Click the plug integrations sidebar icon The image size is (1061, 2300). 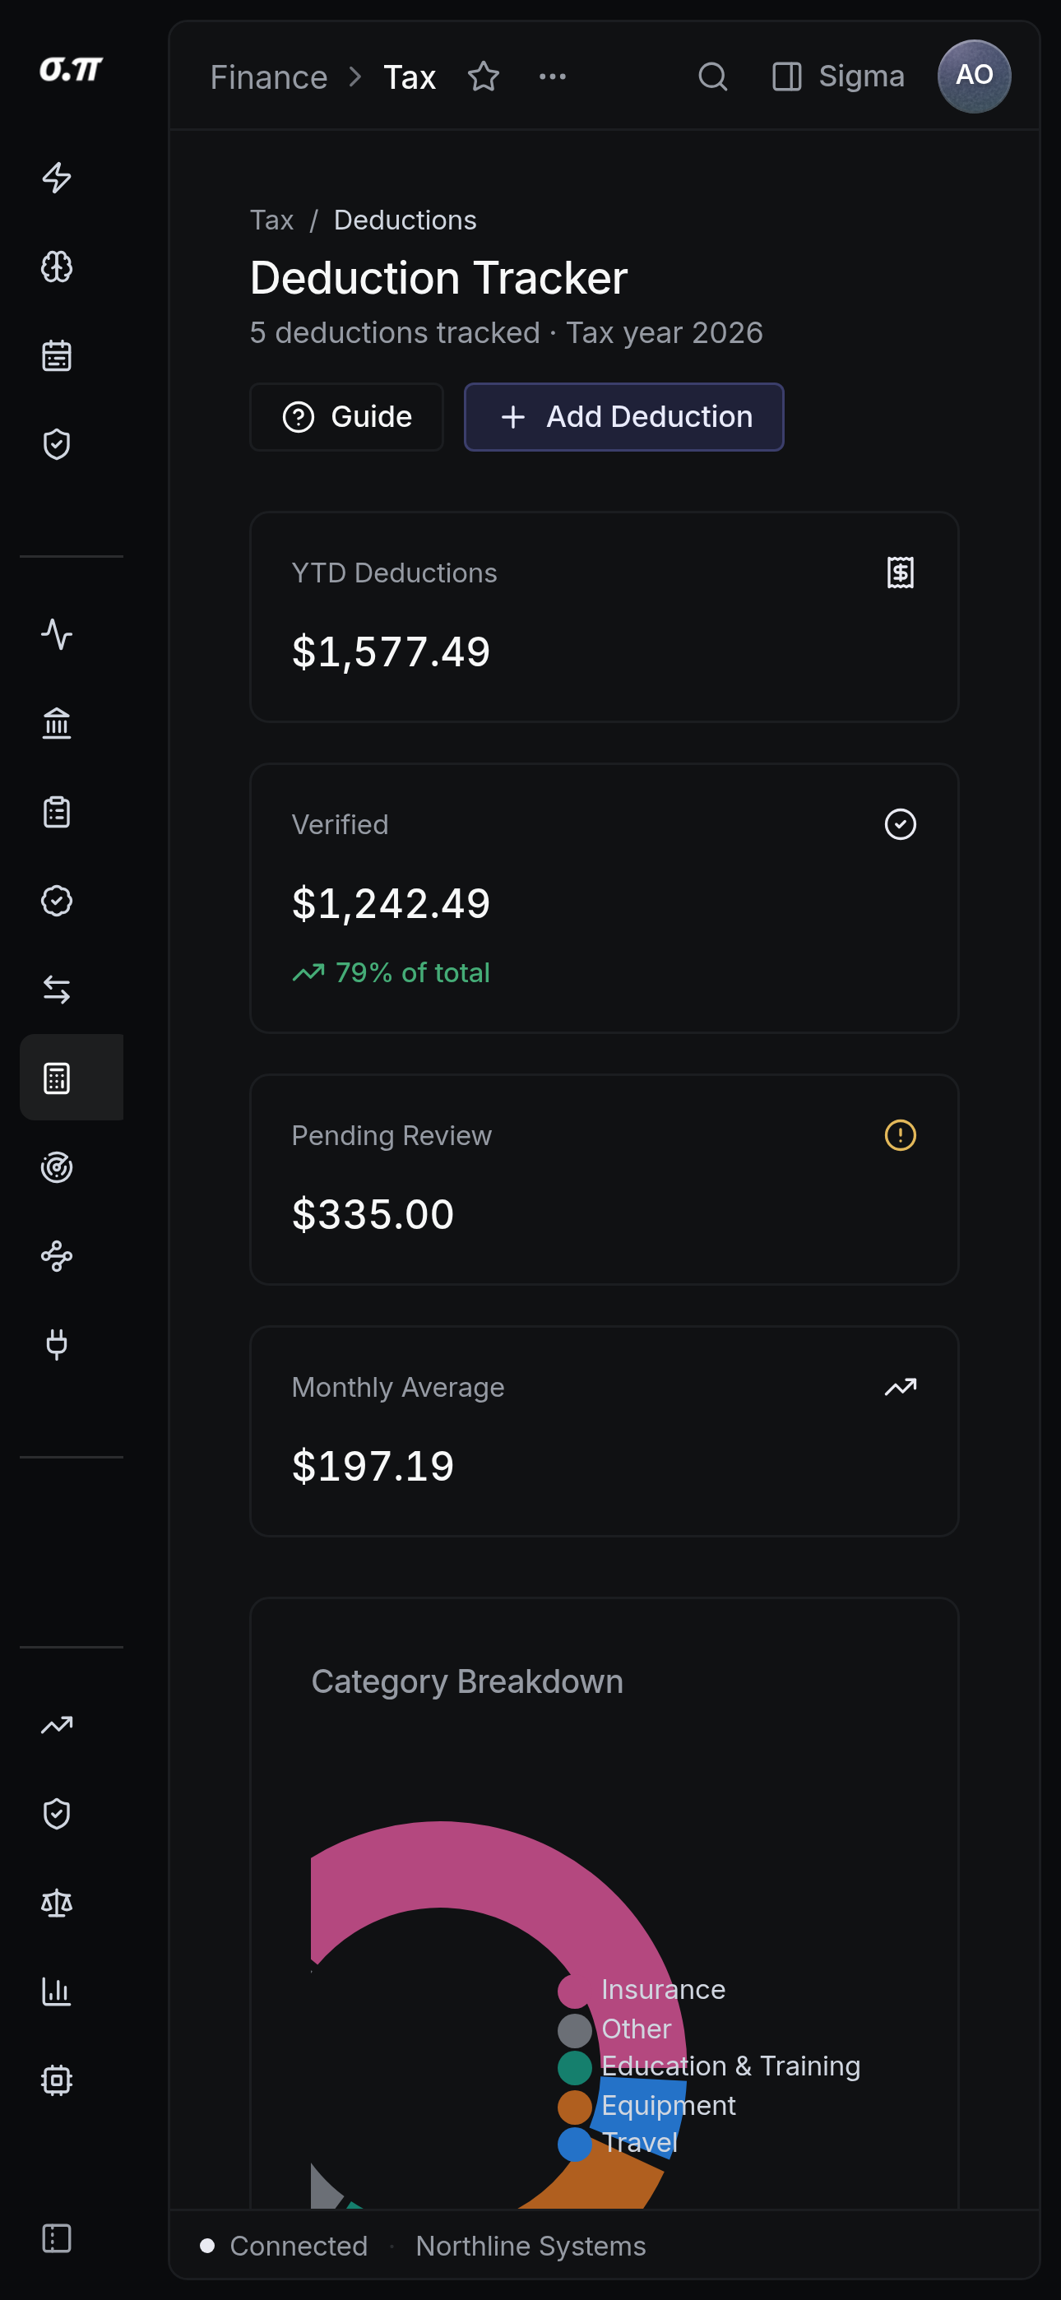57,1345
